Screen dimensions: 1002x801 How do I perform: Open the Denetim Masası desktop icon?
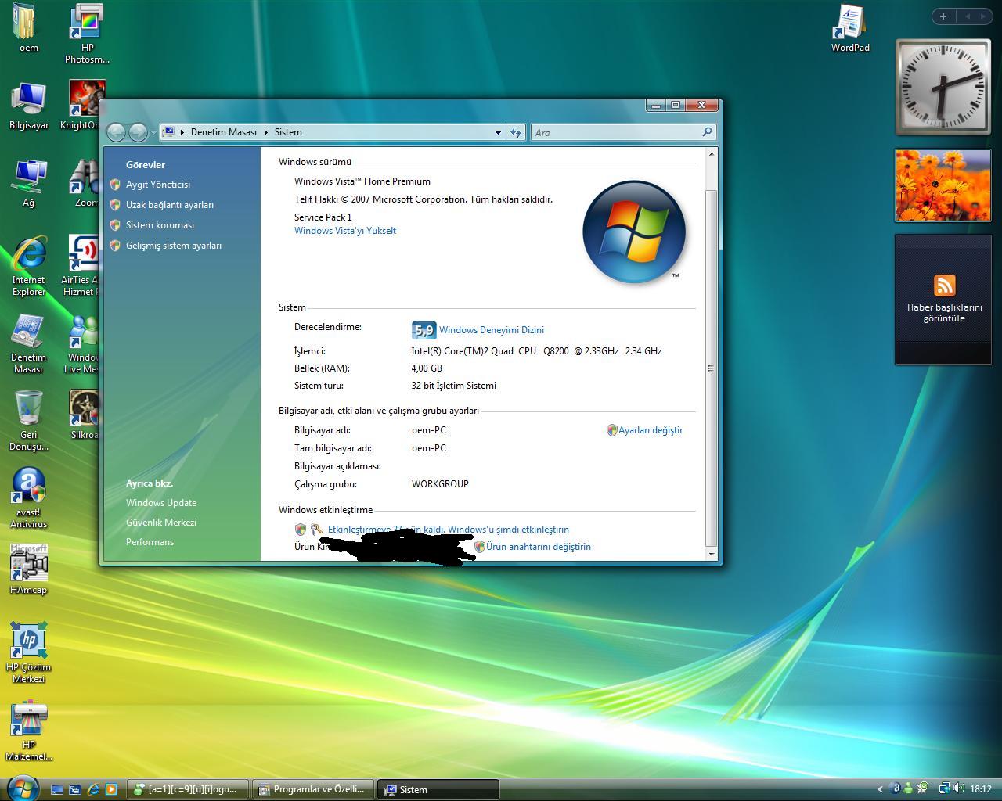[28, 343]
